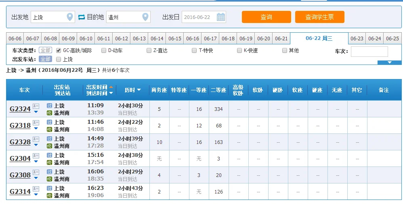Expand price details arrow under G2304

36,162
